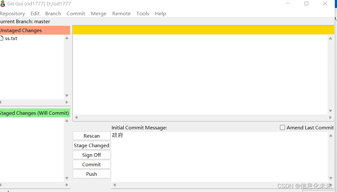Open the Merge menu
This screenshot has width=337, height=192.
point(99,13)
